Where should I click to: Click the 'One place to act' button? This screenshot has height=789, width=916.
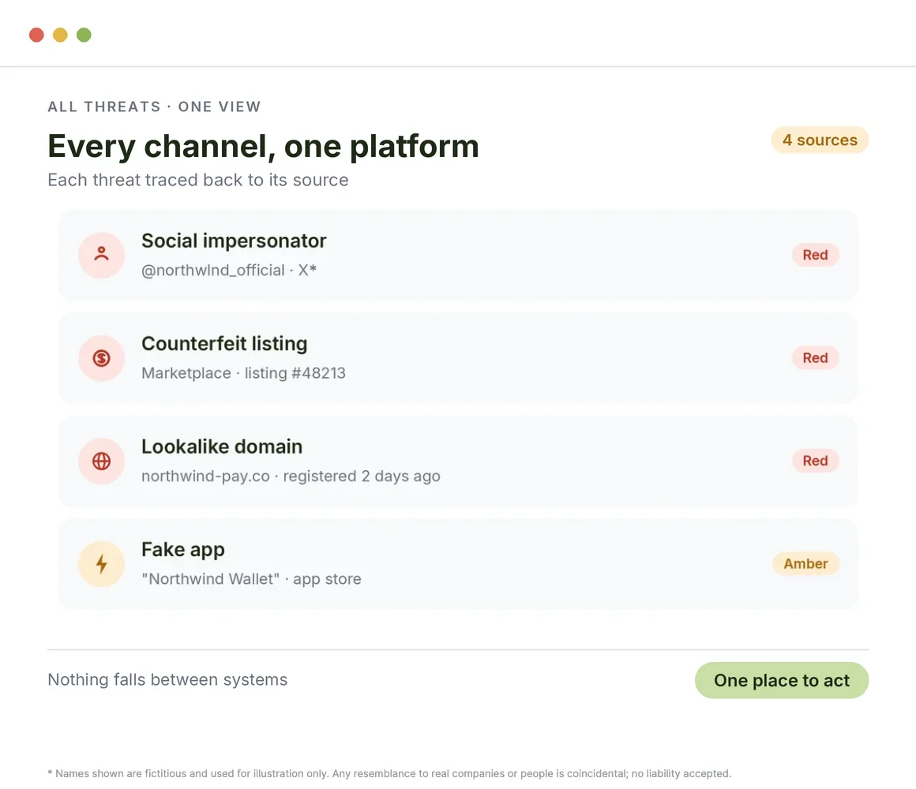point(782,680)
